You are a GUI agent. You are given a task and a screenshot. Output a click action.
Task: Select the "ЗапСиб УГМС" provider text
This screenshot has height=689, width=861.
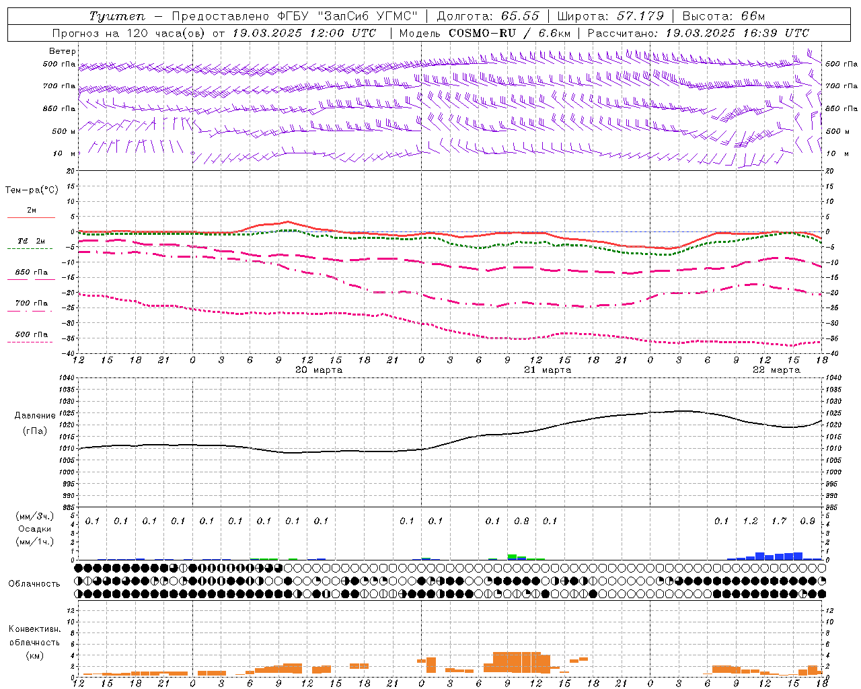367,16
